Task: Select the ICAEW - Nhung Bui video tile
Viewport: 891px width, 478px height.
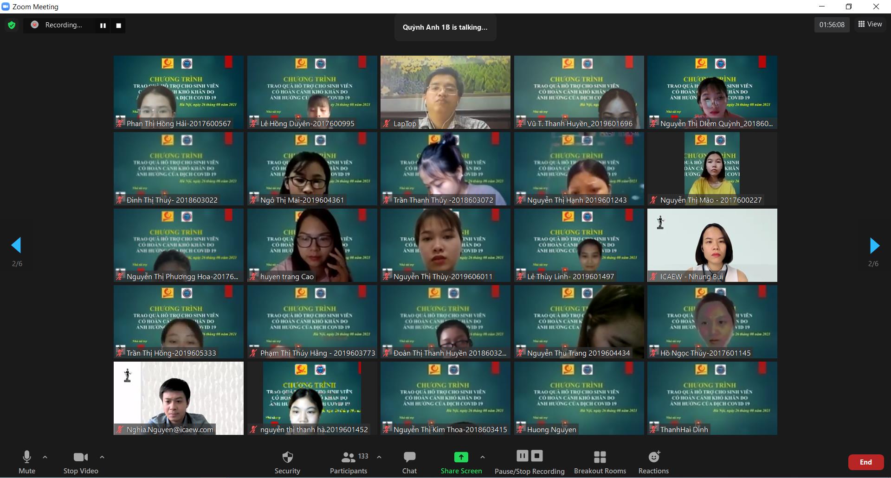Action: click(x=712, y=245)
